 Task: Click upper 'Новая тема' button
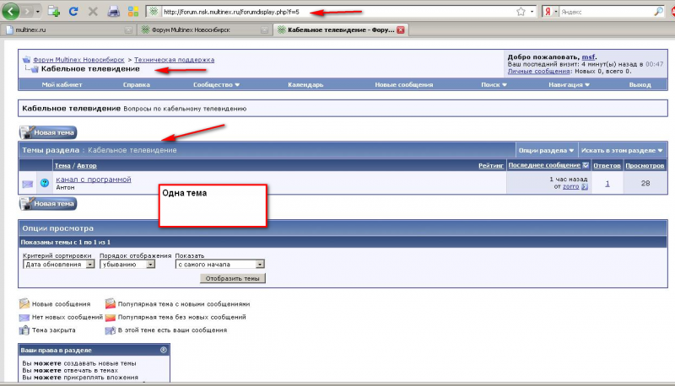click(48, 132)
